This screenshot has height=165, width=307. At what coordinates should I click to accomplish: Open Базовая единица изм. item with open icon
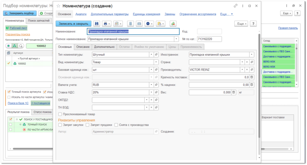pos(156,70)
